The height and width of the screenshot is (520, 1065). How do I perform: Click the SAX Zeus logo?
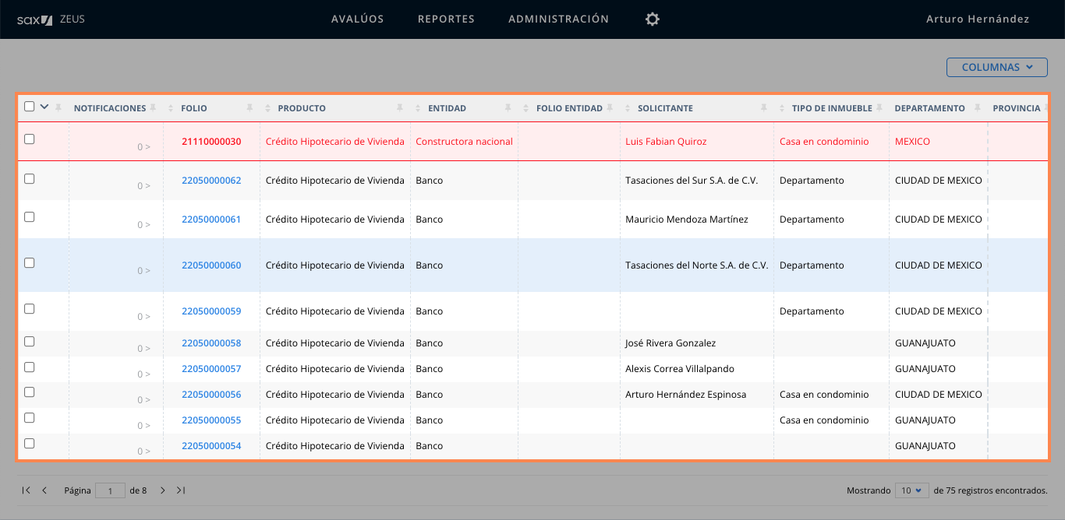click(x=51, y=19)
